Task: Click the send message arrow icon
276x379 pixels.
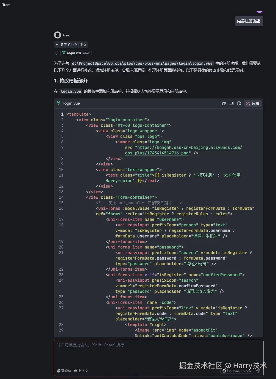Action: pos(258,371)
